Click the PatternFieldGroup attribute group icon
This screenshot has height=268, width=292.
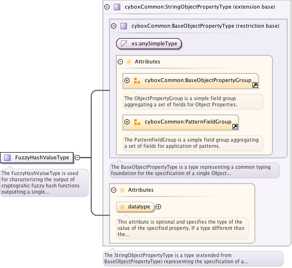pos(137,122)
